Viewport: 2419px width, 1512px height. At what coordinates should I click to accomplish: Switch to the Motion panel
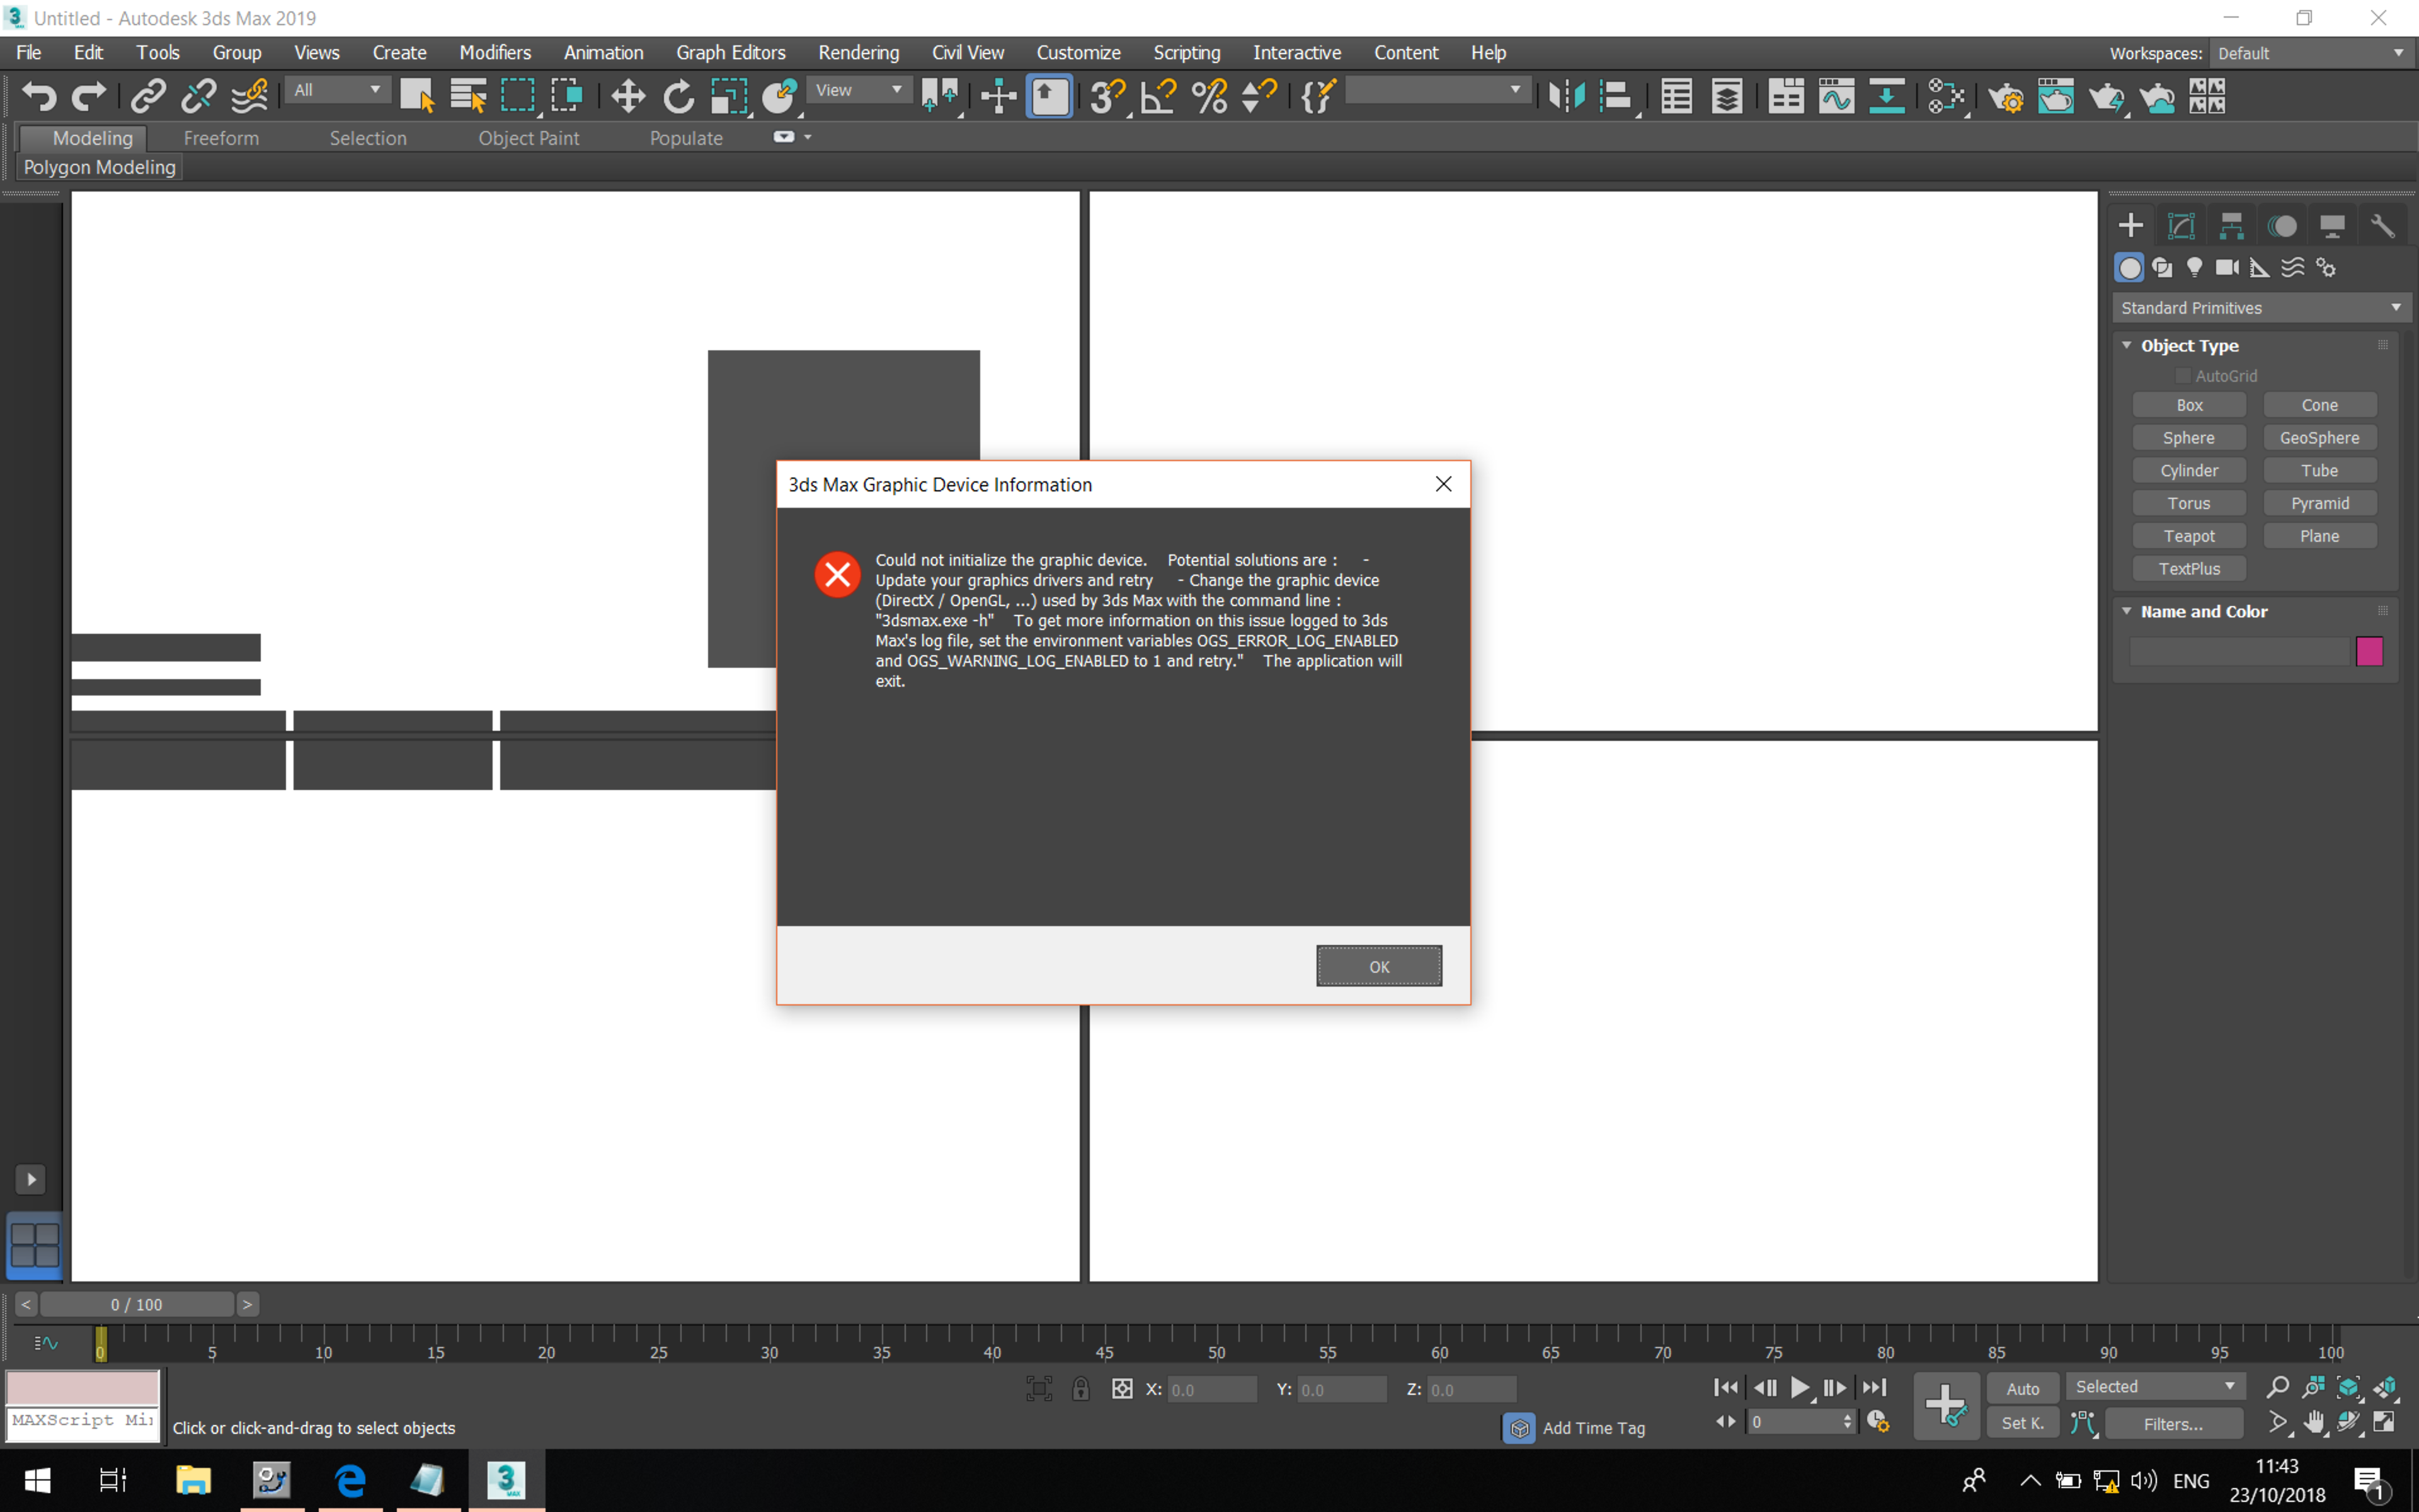click(2282, 226)
